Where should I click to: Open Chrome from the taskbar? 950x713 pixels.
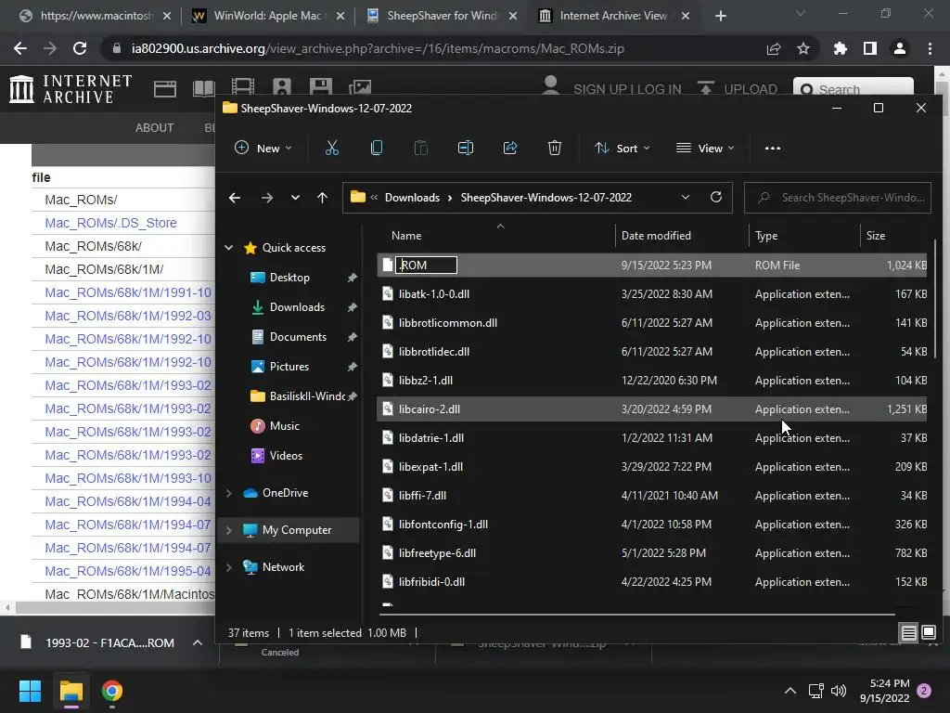(x=112, y=691)
